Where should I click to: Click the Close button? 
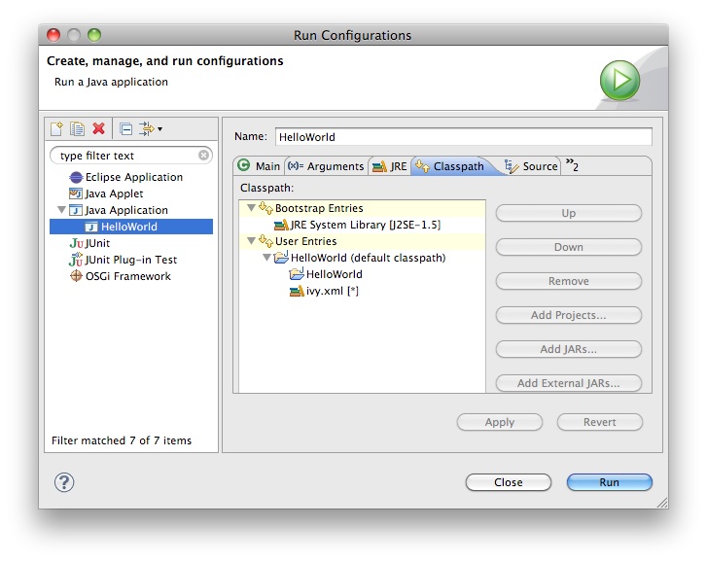point(508,482)
